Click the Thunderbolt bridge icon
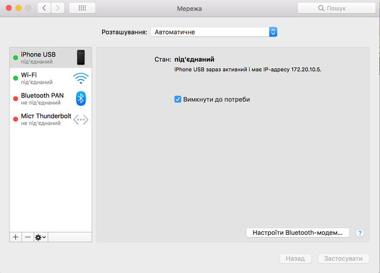 81,120
